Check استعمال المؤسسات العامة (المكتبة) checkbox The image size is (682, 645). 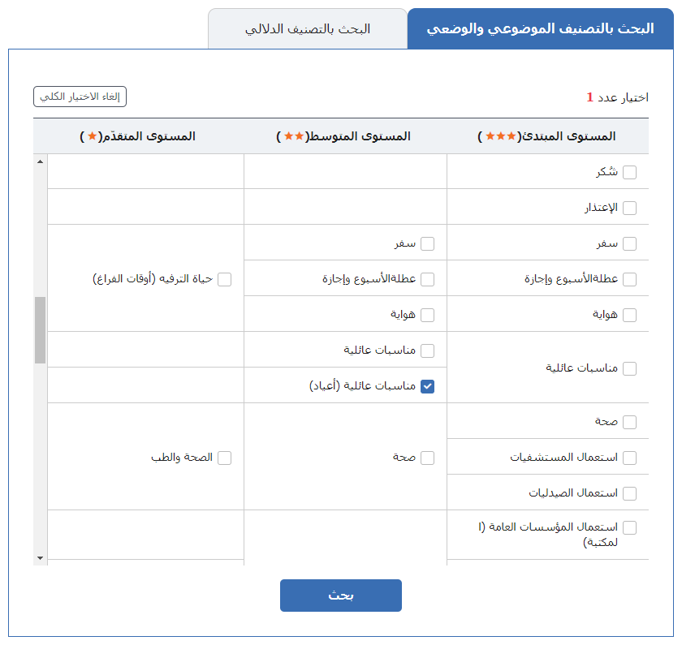coord(629,527)
